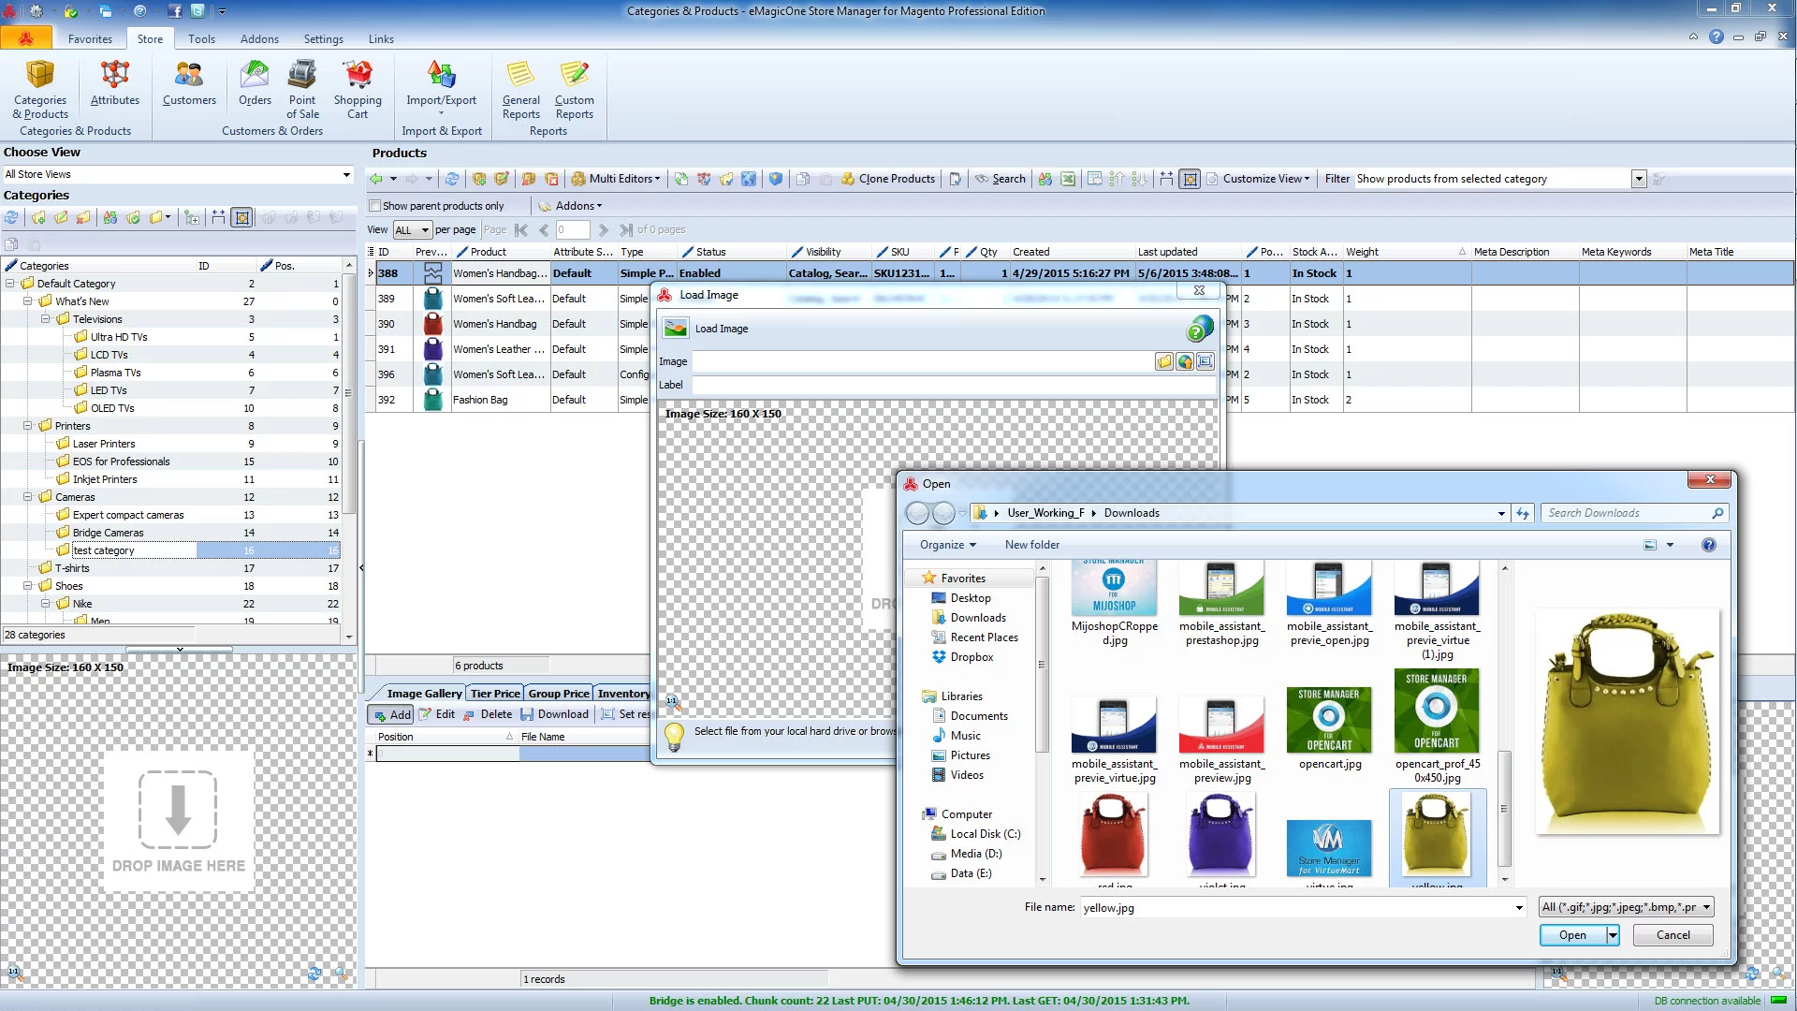Screen dimensions: 1797x1011
Task: Enable Show parent products only checkbox
Action: pos(375,206)
